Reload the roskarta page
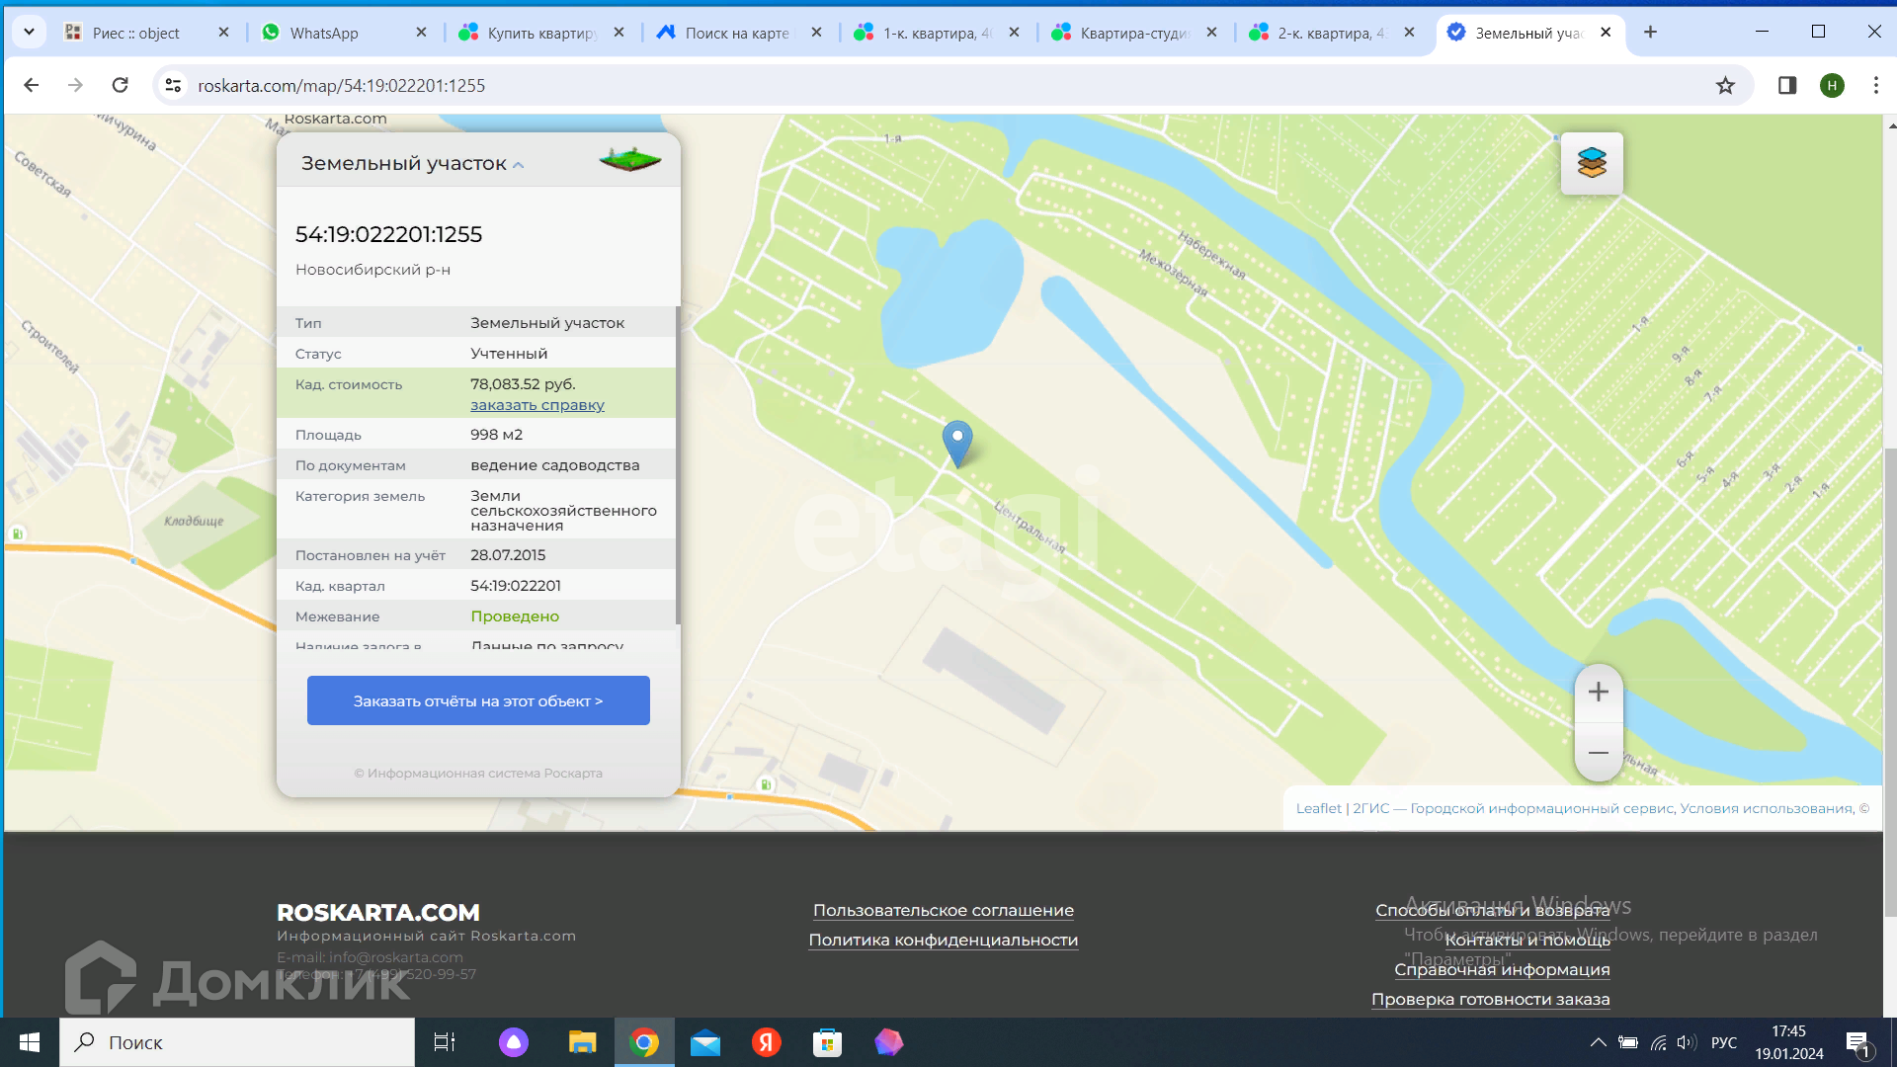This screenshot has width=1897, height=1067. 121,86
